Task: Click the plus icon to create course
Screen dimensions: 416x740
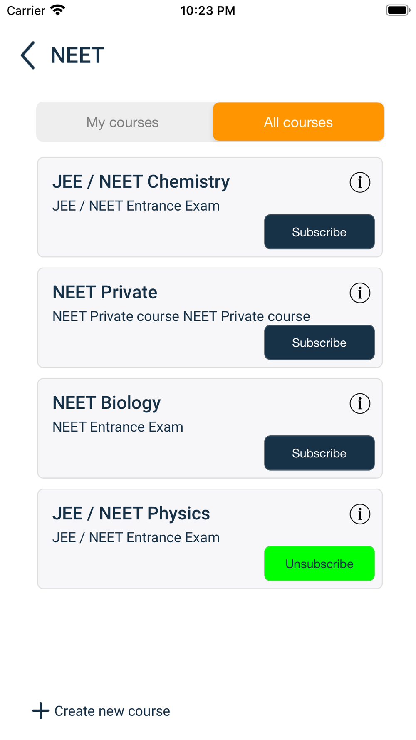Action: coord(40,710)
